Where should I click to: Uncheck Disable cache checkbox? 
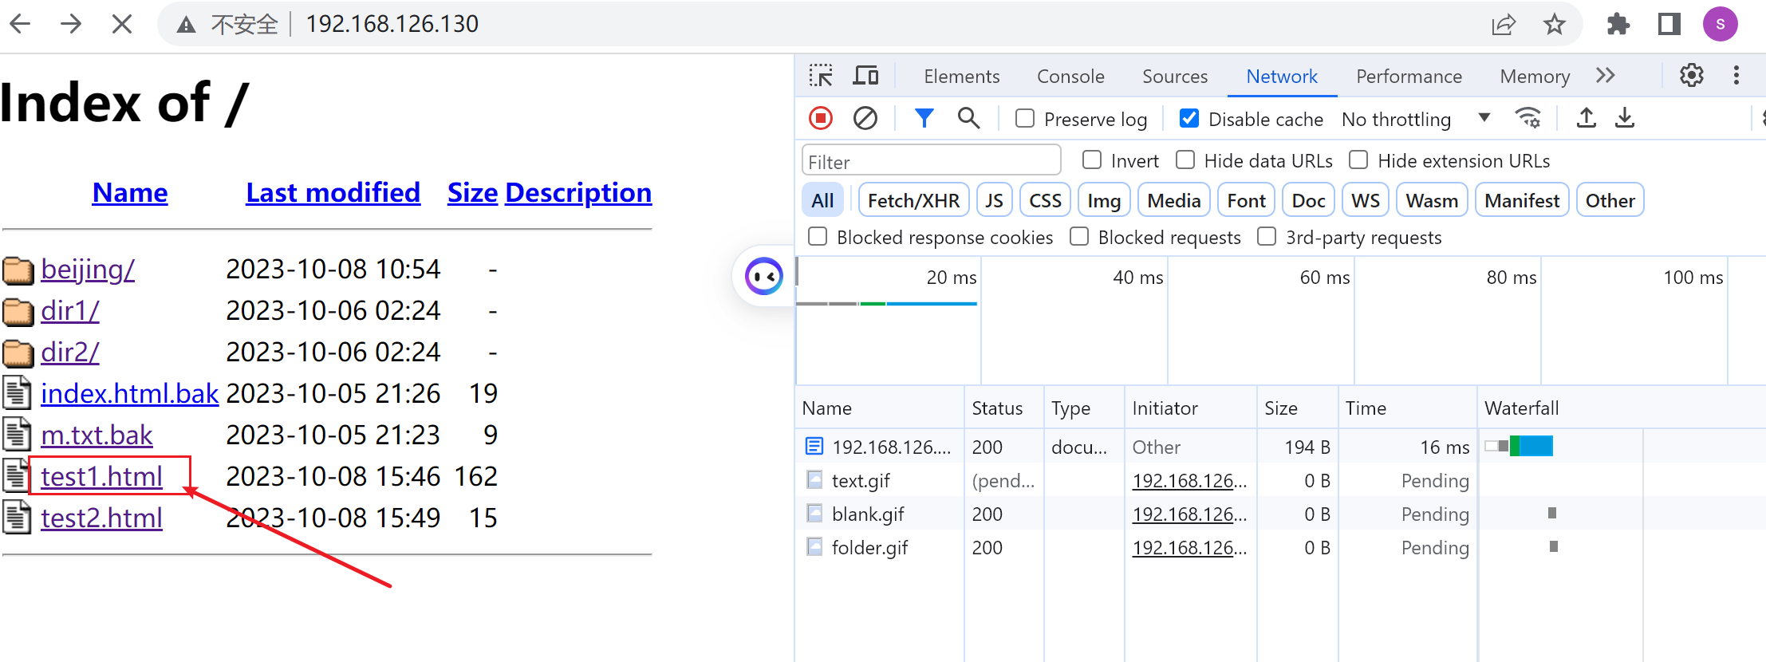(1189, 119)
